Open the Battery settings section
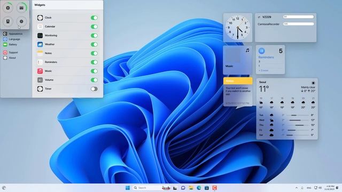 pos(10,44)
